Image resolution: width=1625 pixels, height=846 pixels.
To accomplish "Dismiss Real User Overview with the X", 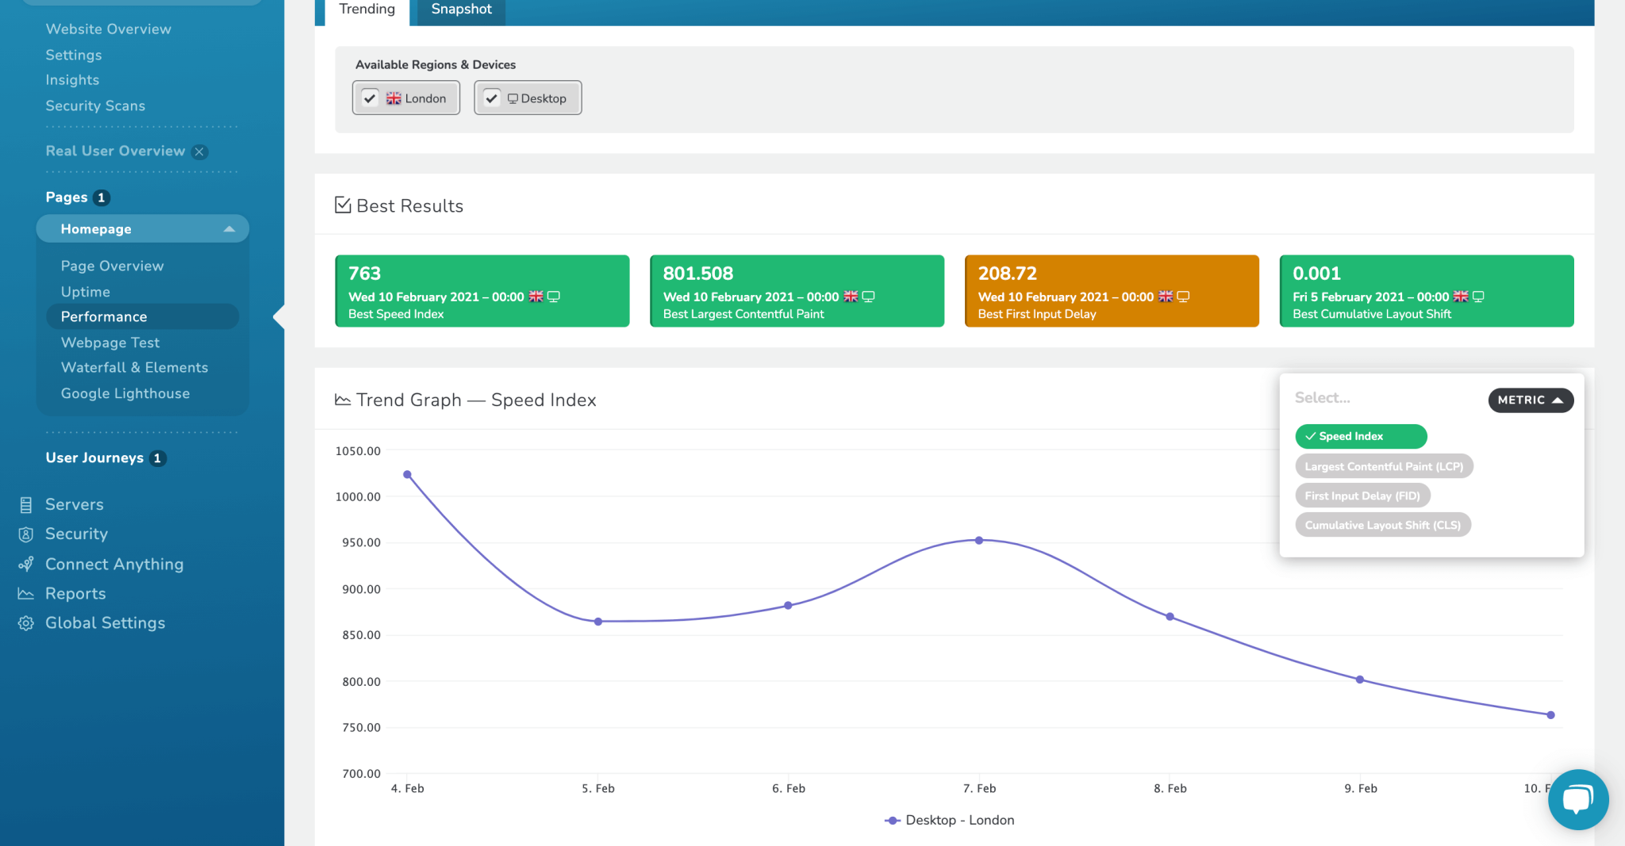I will coord(200,151).
